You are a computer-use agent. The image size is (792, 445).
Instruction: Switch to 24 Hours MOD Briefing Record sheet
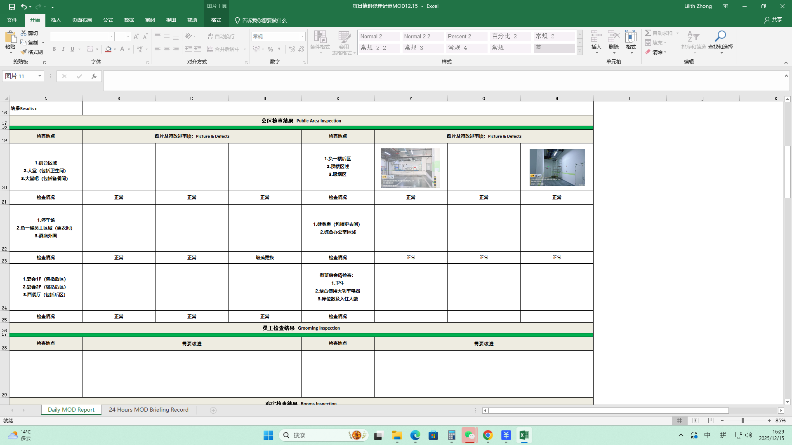[148, 410]
